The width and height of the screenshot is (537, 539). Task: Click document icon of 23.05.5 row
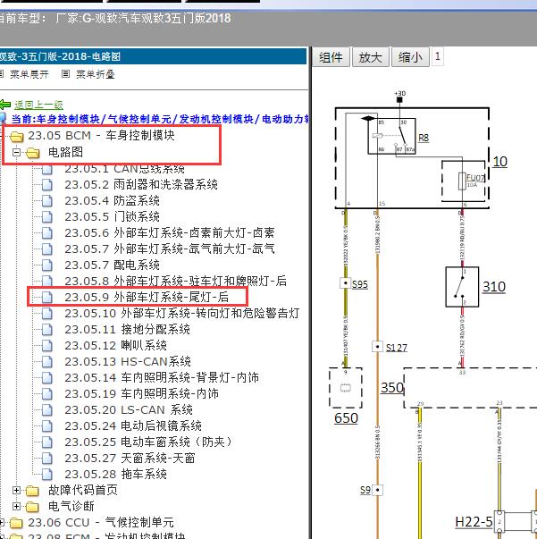click(47, 217)
